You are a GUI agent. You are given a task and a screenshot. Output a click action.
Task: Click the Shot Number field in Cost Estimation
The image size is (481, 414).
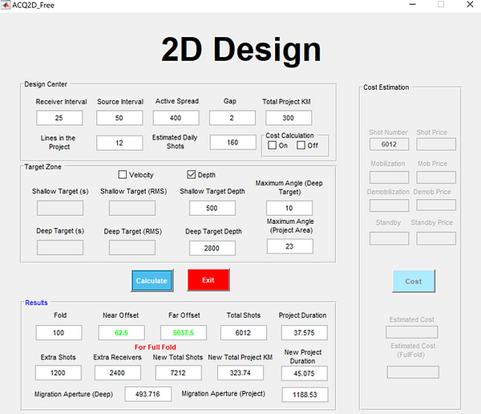(390, 144)
